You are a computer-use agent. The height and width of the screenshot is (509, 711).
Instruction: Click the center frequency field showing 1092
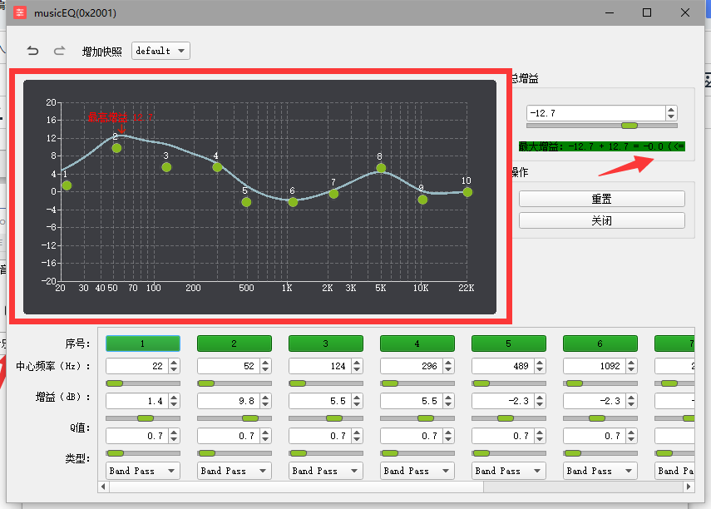pos(595,366)
